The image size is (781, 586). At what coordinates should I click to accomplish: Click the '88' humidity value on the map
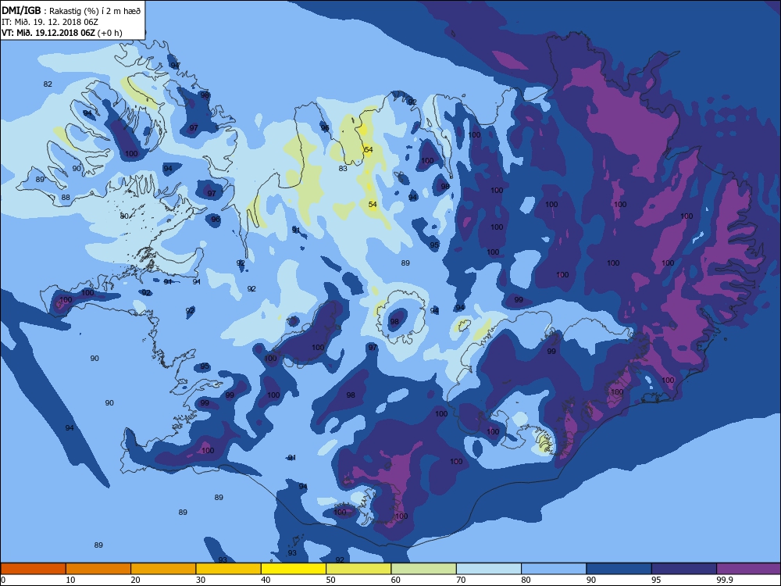pos(66,198)
